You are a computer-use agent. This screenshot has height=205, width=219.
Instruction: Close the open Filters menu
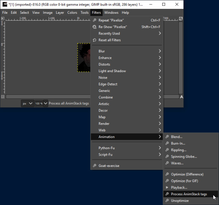coord(97,13)
